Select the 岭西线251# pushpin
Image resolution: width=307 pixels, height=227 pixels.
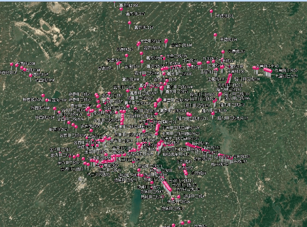(x=43, y=96)
